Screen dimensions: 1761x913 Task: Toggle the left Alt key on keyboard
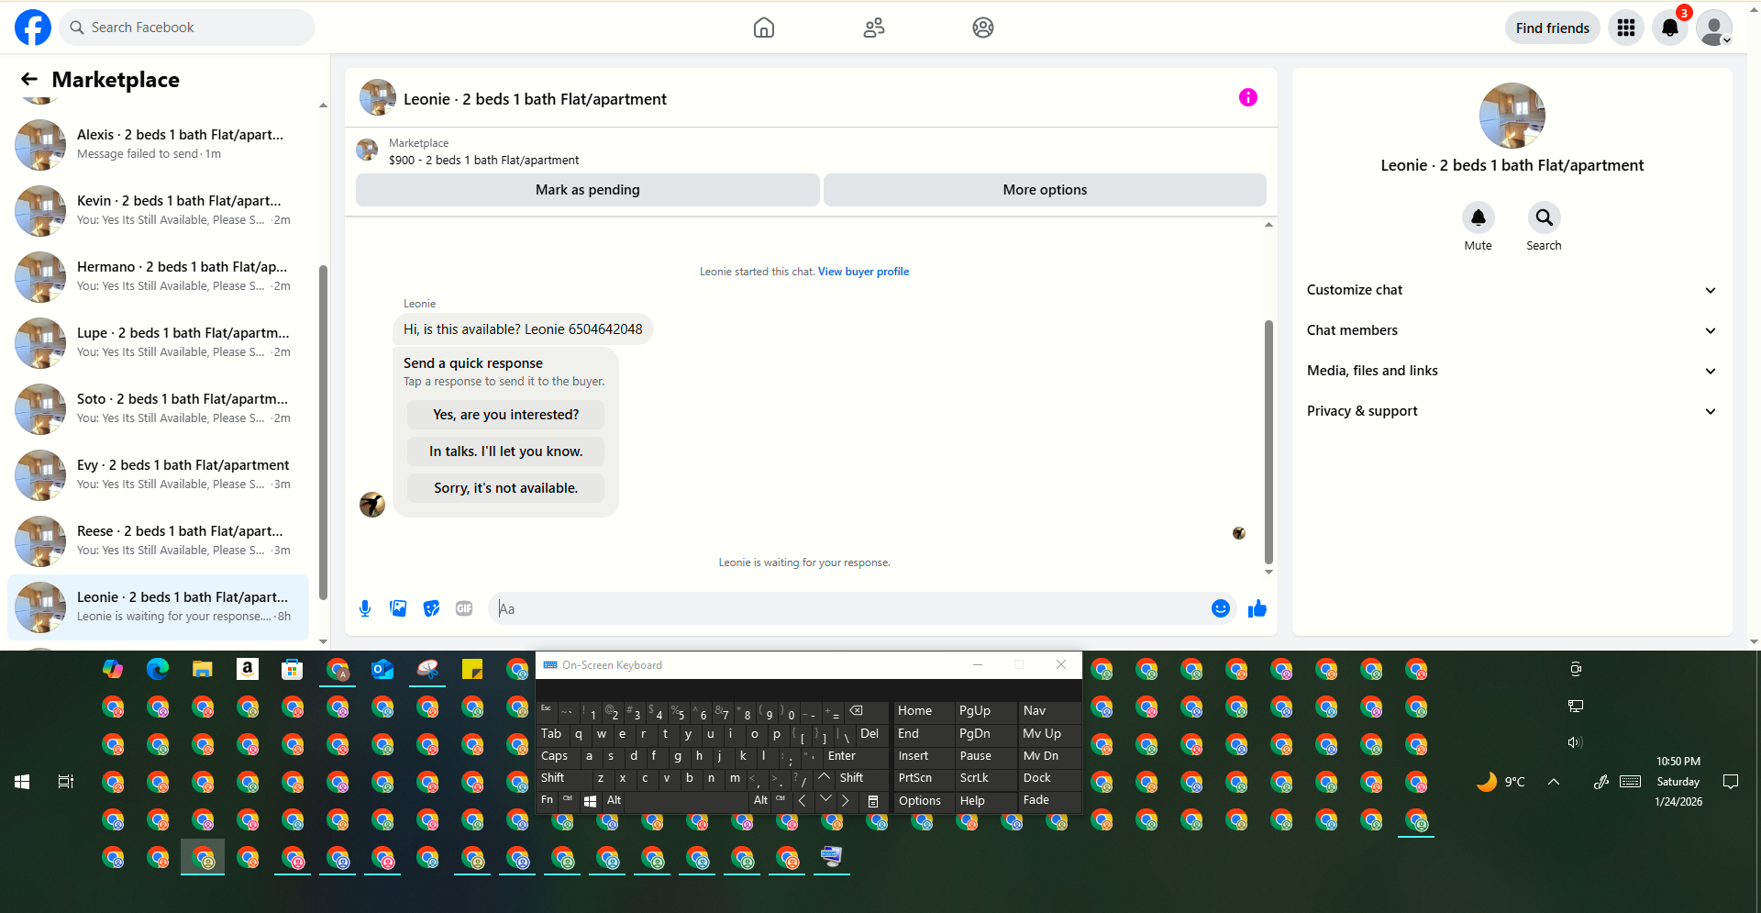tap(615, 800)
